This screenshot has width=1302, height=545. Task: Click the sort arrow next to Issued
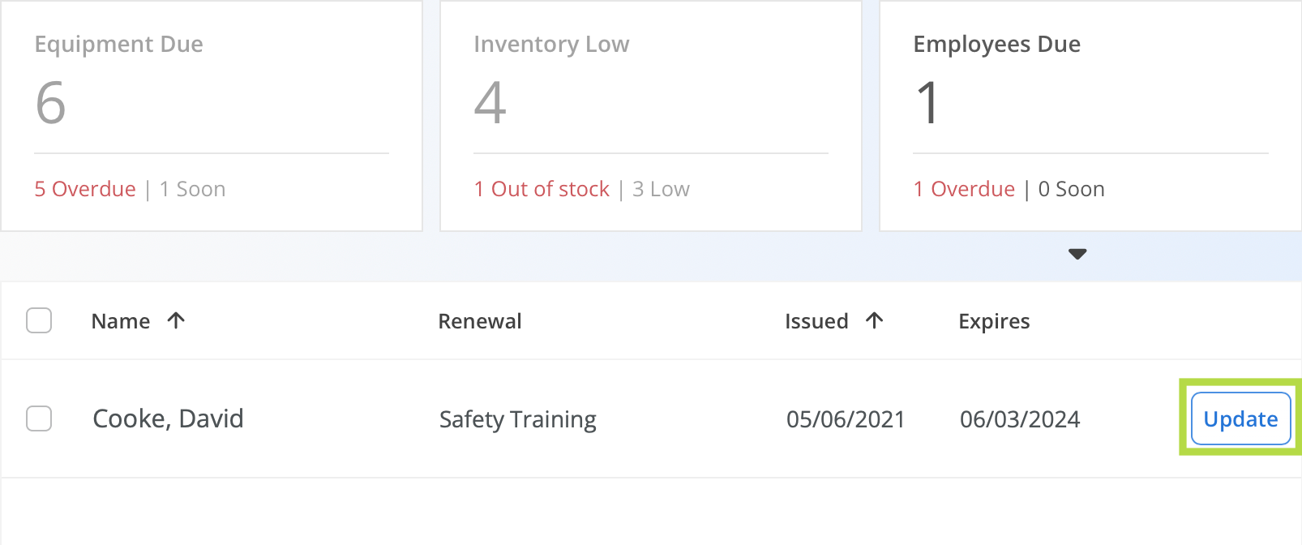[x=874, y=320]
